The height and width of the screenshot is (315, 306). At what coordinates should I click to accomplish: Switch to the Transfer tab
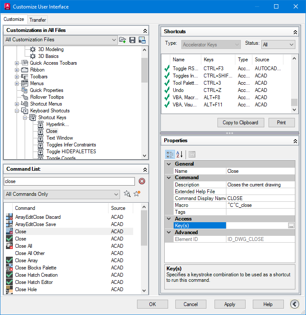pos(37,20)
